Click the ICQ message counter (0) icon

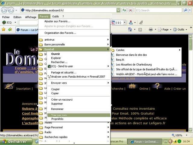click(116, 23)
